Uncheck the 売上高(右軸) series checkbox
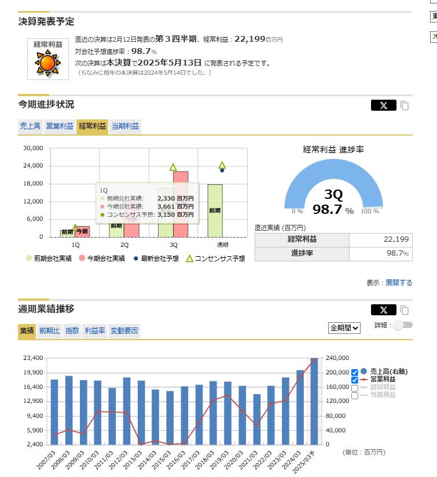Image resolution: width=437 pixels, height=477 pixels. pyautogui.click(x=355, y=372)
